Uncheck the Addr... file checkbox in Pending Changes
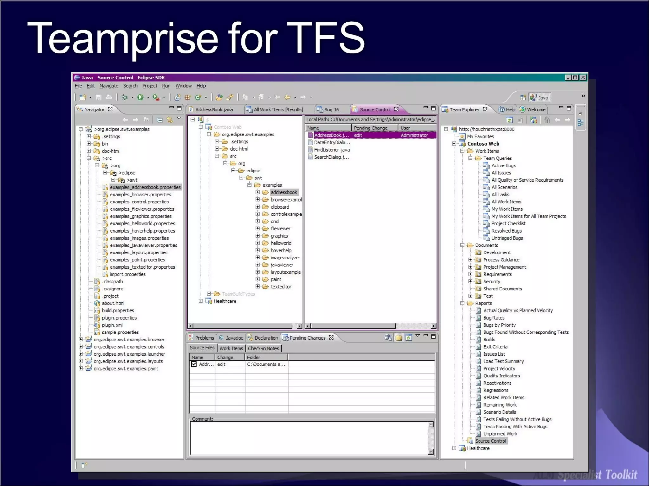Viewport: 649px width, 486px height. pyautogui.click(x=194, y=364)
